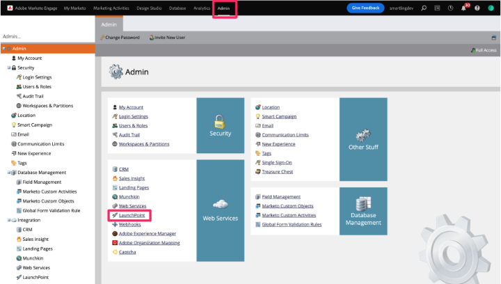This screenshot has width=501, height=284.
Task: Select Field Management in the tree
Action: pos(42,182)
